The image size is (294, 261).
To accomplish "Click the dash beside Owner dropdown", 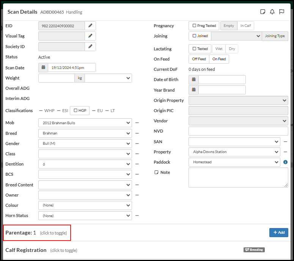I will (137, 195).
